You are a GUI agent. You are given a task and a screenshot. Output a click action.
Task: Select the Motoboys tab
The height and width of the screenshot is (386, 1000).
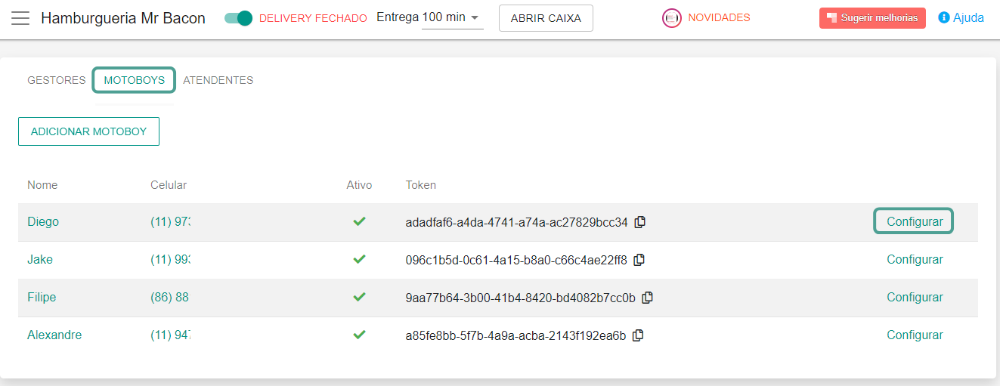134,80
